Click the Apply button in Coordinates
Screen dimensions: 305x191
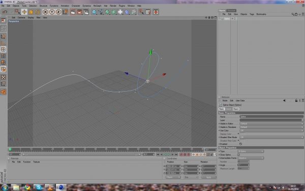208,177
